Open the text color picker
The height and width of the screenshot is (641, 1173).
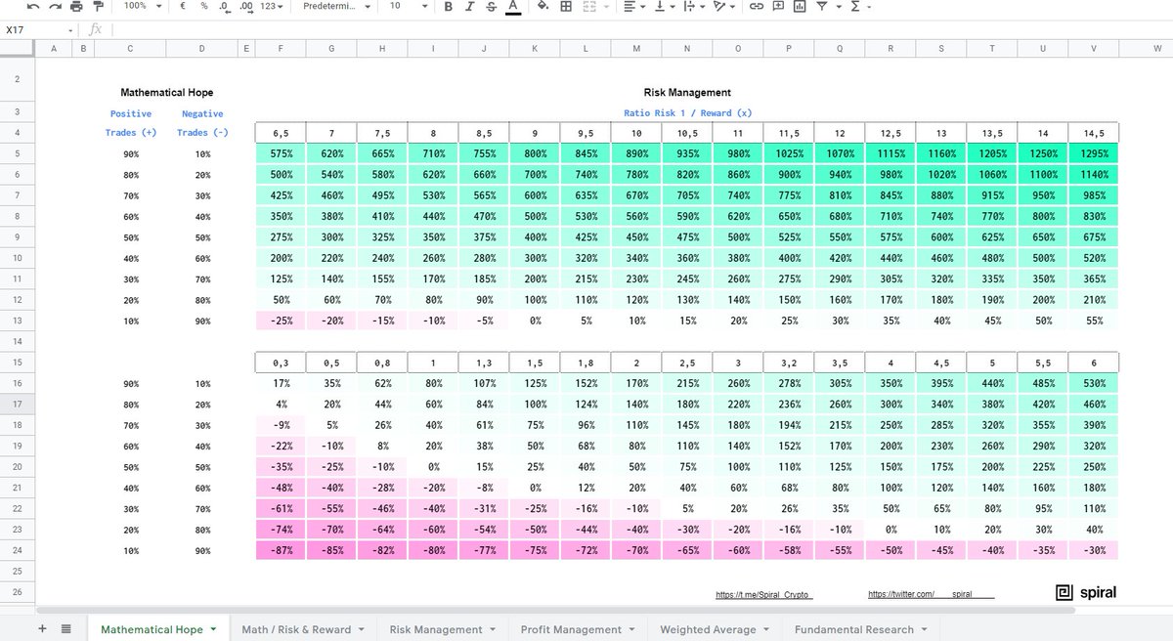click(513, 7)
